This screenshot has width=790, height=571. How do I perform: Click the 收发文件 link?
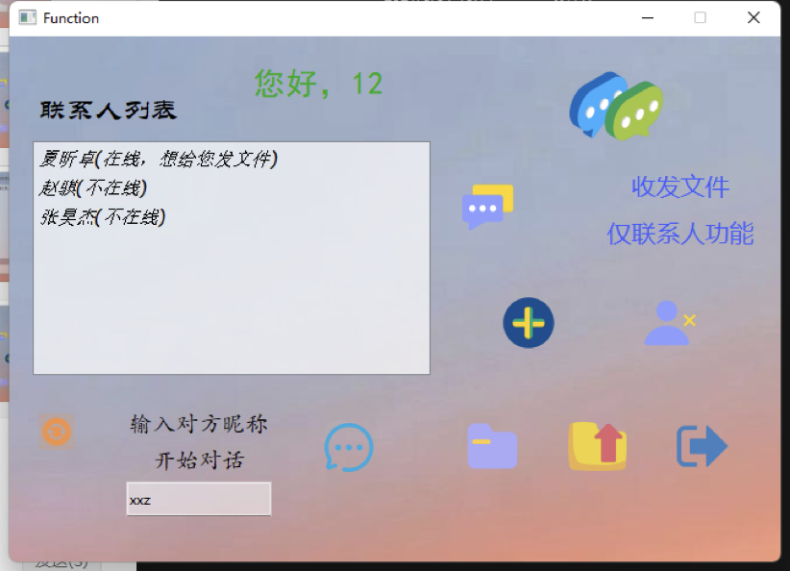point(680,187)
